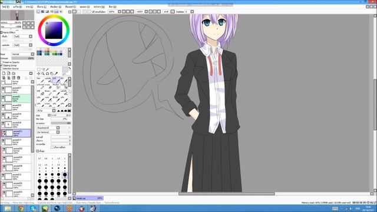Select the hand pan tool

click(52, 74)
